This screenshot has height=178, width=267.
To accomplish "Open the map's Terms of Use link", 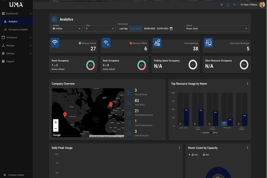I will click(x=119, y=136).
